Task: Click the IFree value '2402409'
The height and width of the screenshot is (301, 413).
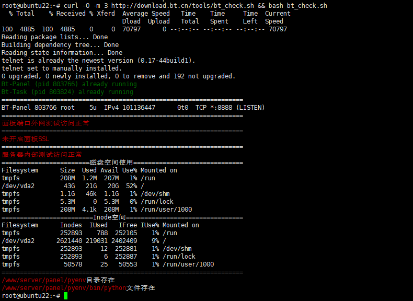Action: [x=124, y=241]
